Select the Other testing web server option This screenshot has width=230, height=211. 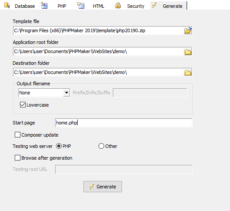[x=101, y=146]
